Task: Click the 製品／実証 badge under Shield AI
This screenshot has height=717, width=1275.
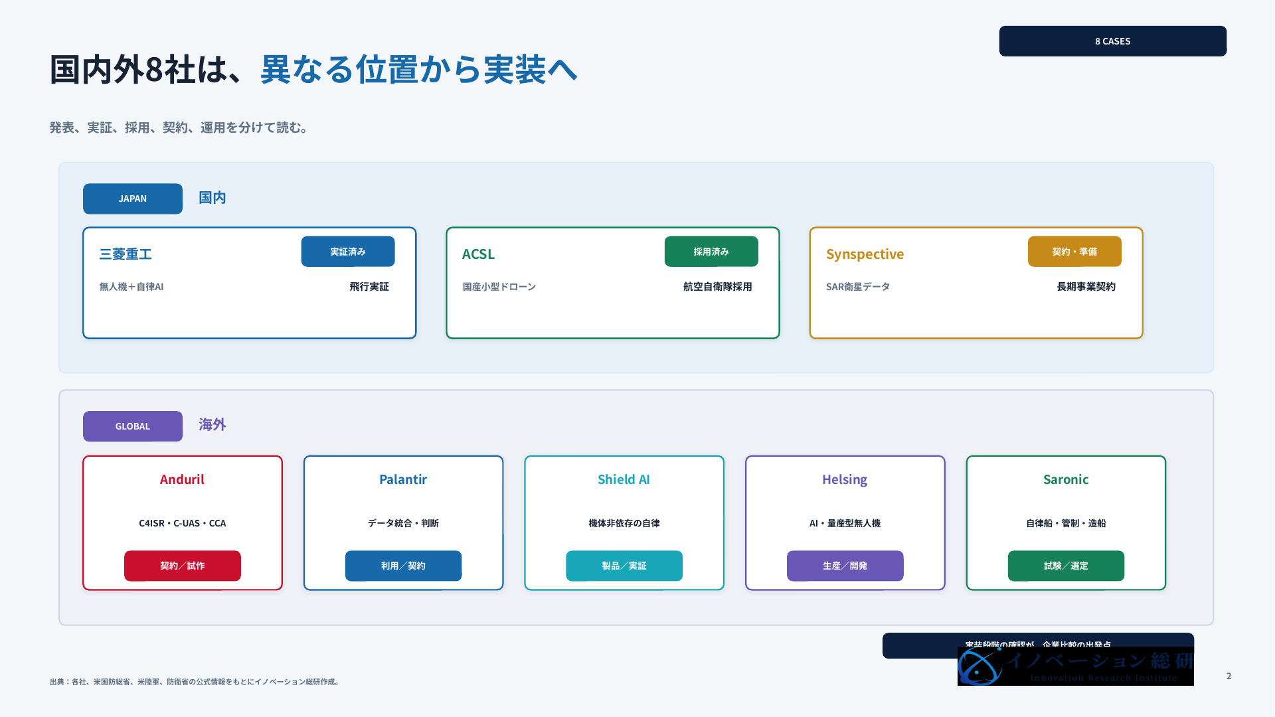Action: (624, 566)
